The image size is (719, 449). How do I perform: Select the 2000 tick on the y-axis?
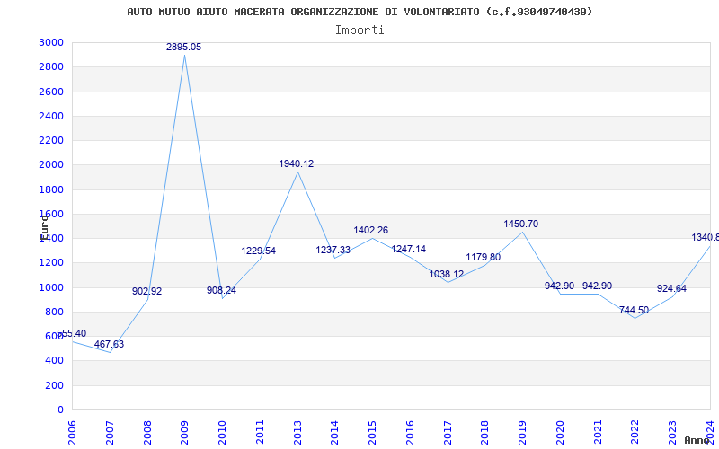point(51,164)
